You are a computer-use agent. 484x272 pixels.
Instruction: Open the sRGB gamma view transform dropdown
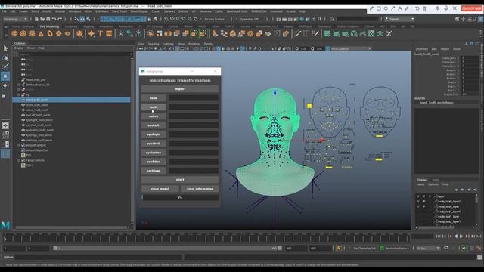tap(351, 48)
